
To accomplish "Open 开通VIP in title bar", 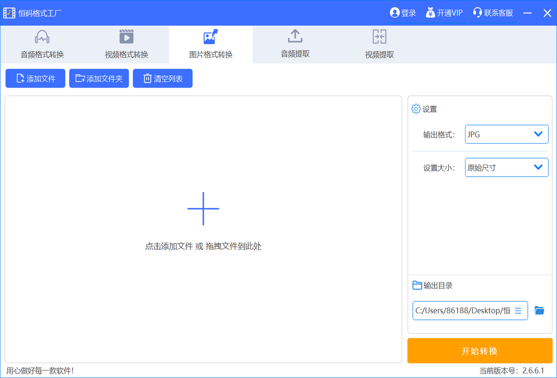I will pyautogui.click(x=445, y=13).
